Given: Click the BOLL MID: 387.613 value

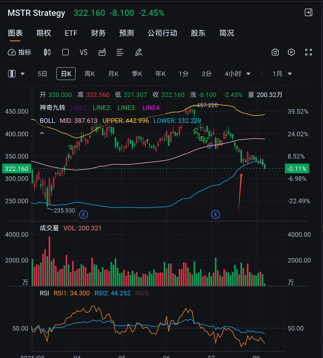Looking at the screenshot, I should coord(79,121).
